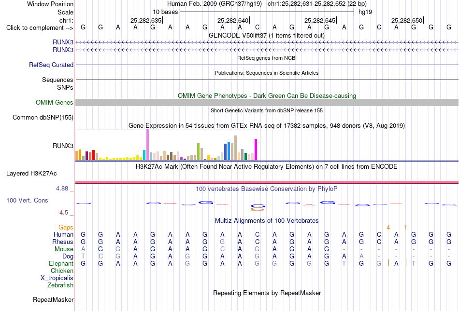459x311 pixels.
Task: Select the Elephant alignment row label
Action: [x=61, y=263]
